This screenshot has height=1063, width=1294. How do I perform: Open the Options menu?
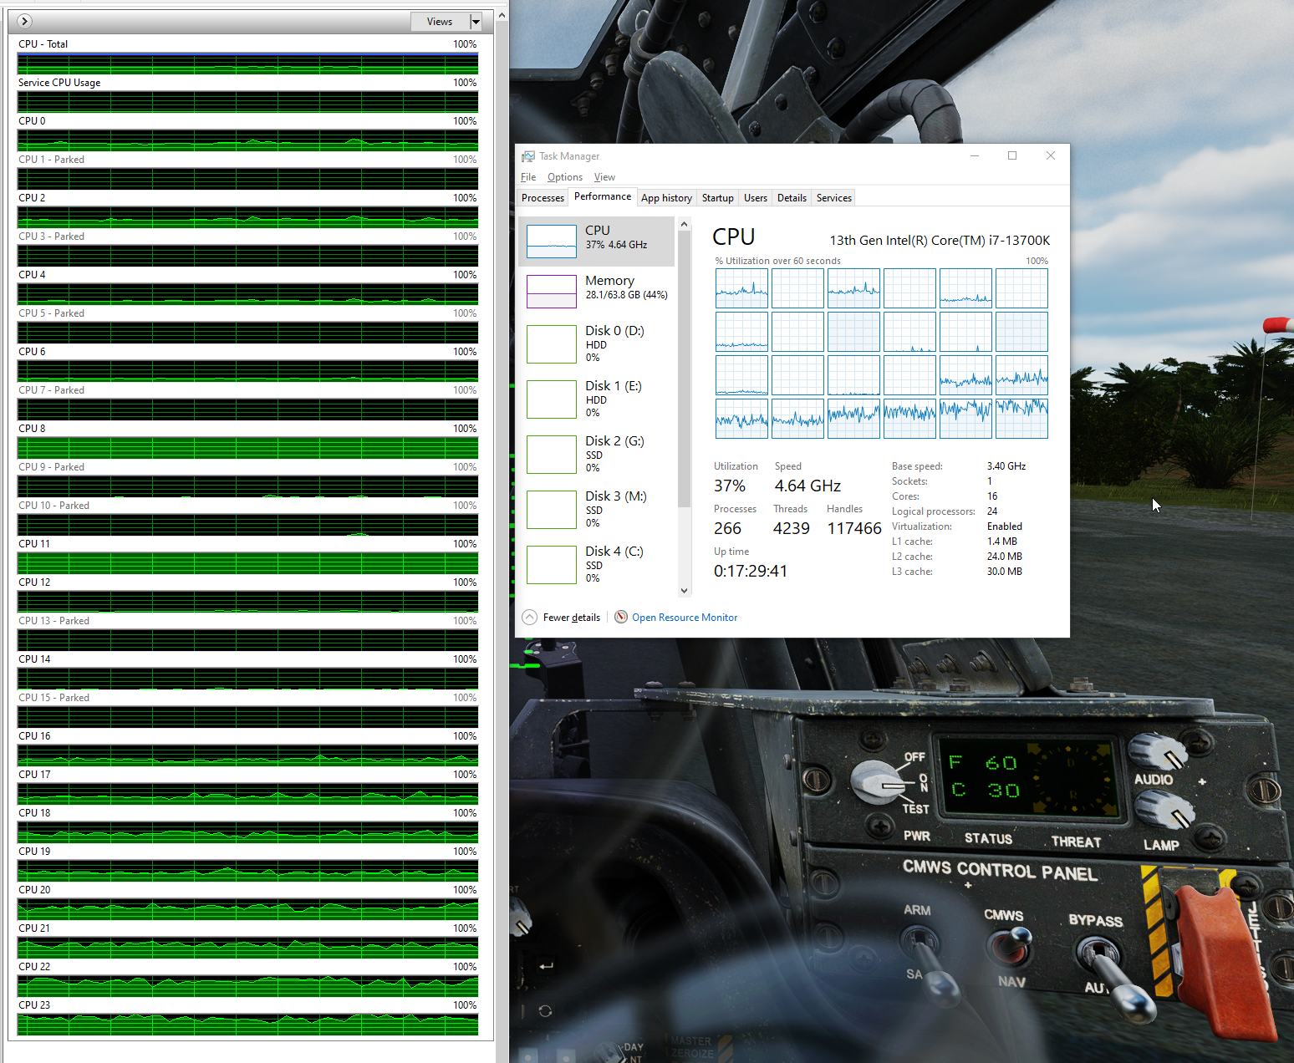pyautogui.click(x=565, y=177)
